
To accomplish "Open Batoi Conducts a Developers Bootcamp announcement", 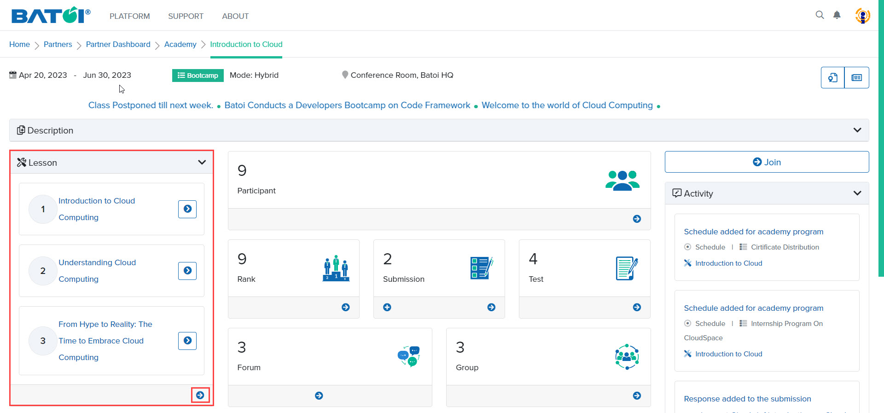I will (348, 105).
